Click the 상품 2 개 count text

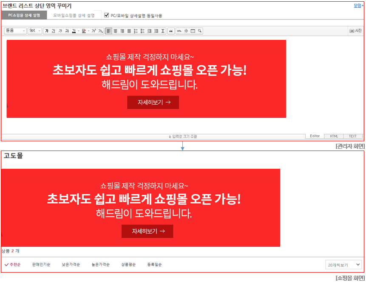click(11, 251)
